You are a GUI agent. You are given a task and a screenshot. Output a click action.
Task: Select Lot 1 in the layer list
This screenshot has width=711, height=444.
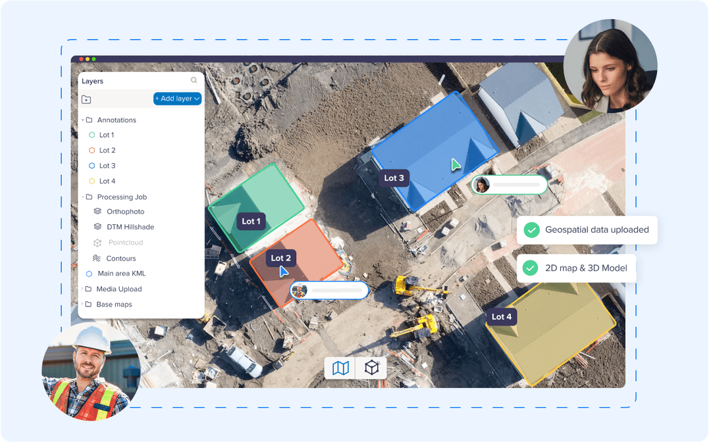tap(107, 135)
